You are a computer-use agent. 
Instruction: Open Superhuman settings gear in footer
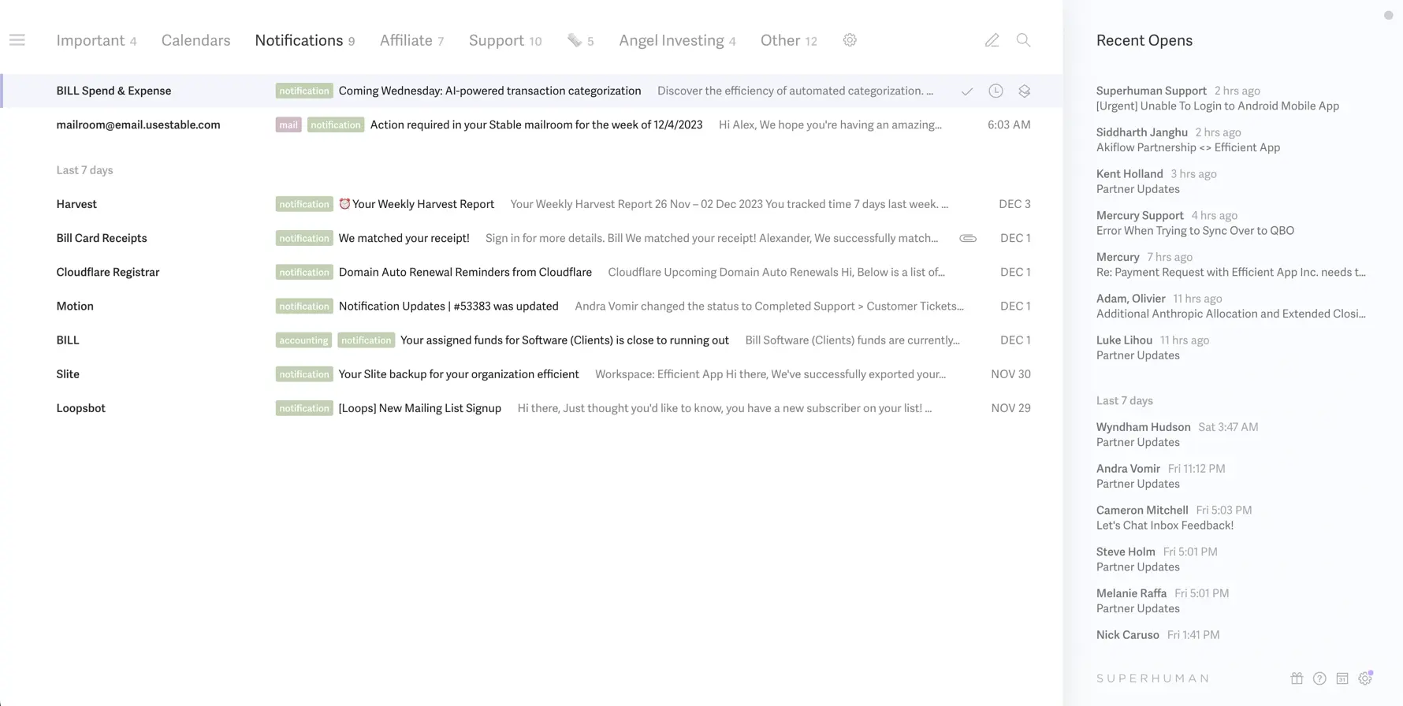point(1365,678)
